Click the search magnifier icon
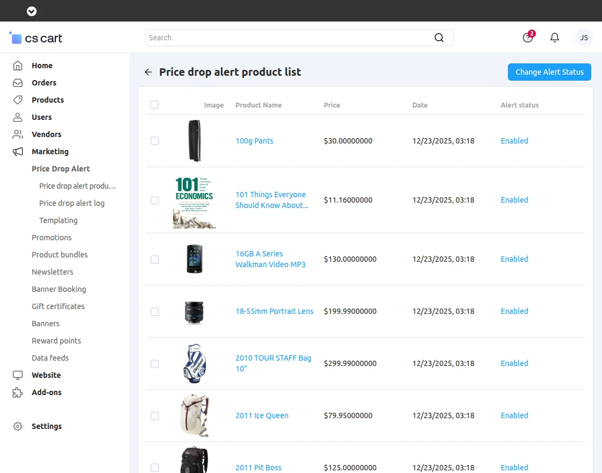 pyautogui.click(x=439, y=38)
